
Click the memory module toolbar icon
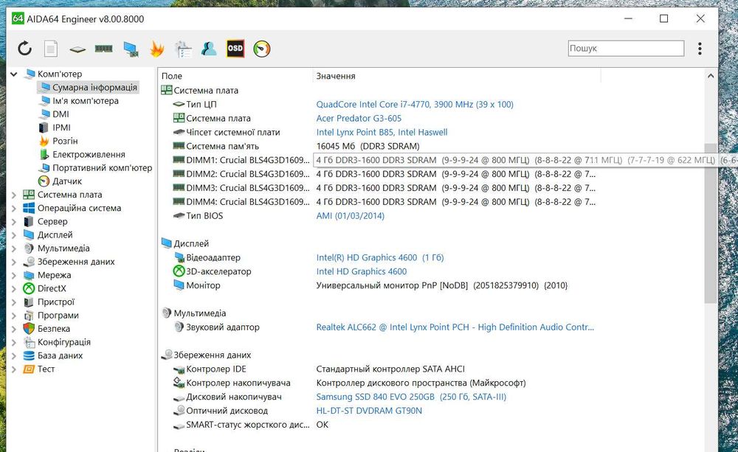pos(103,49)
